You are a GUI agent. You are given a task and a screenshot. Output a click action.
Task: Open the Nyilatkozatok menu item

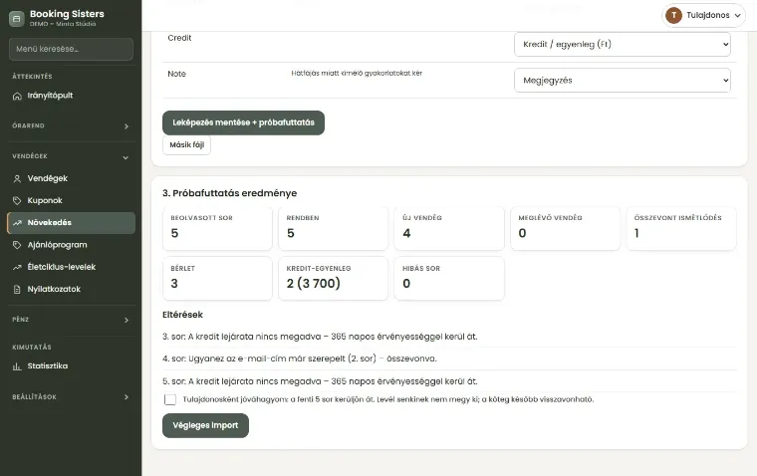(71, 289)
